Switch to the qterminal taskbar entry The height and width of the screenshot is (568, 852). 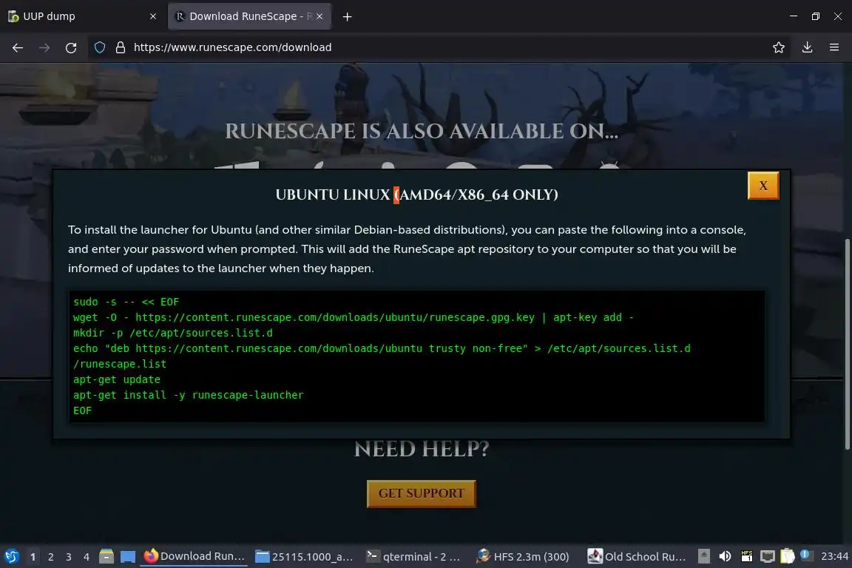pos(413,557)
